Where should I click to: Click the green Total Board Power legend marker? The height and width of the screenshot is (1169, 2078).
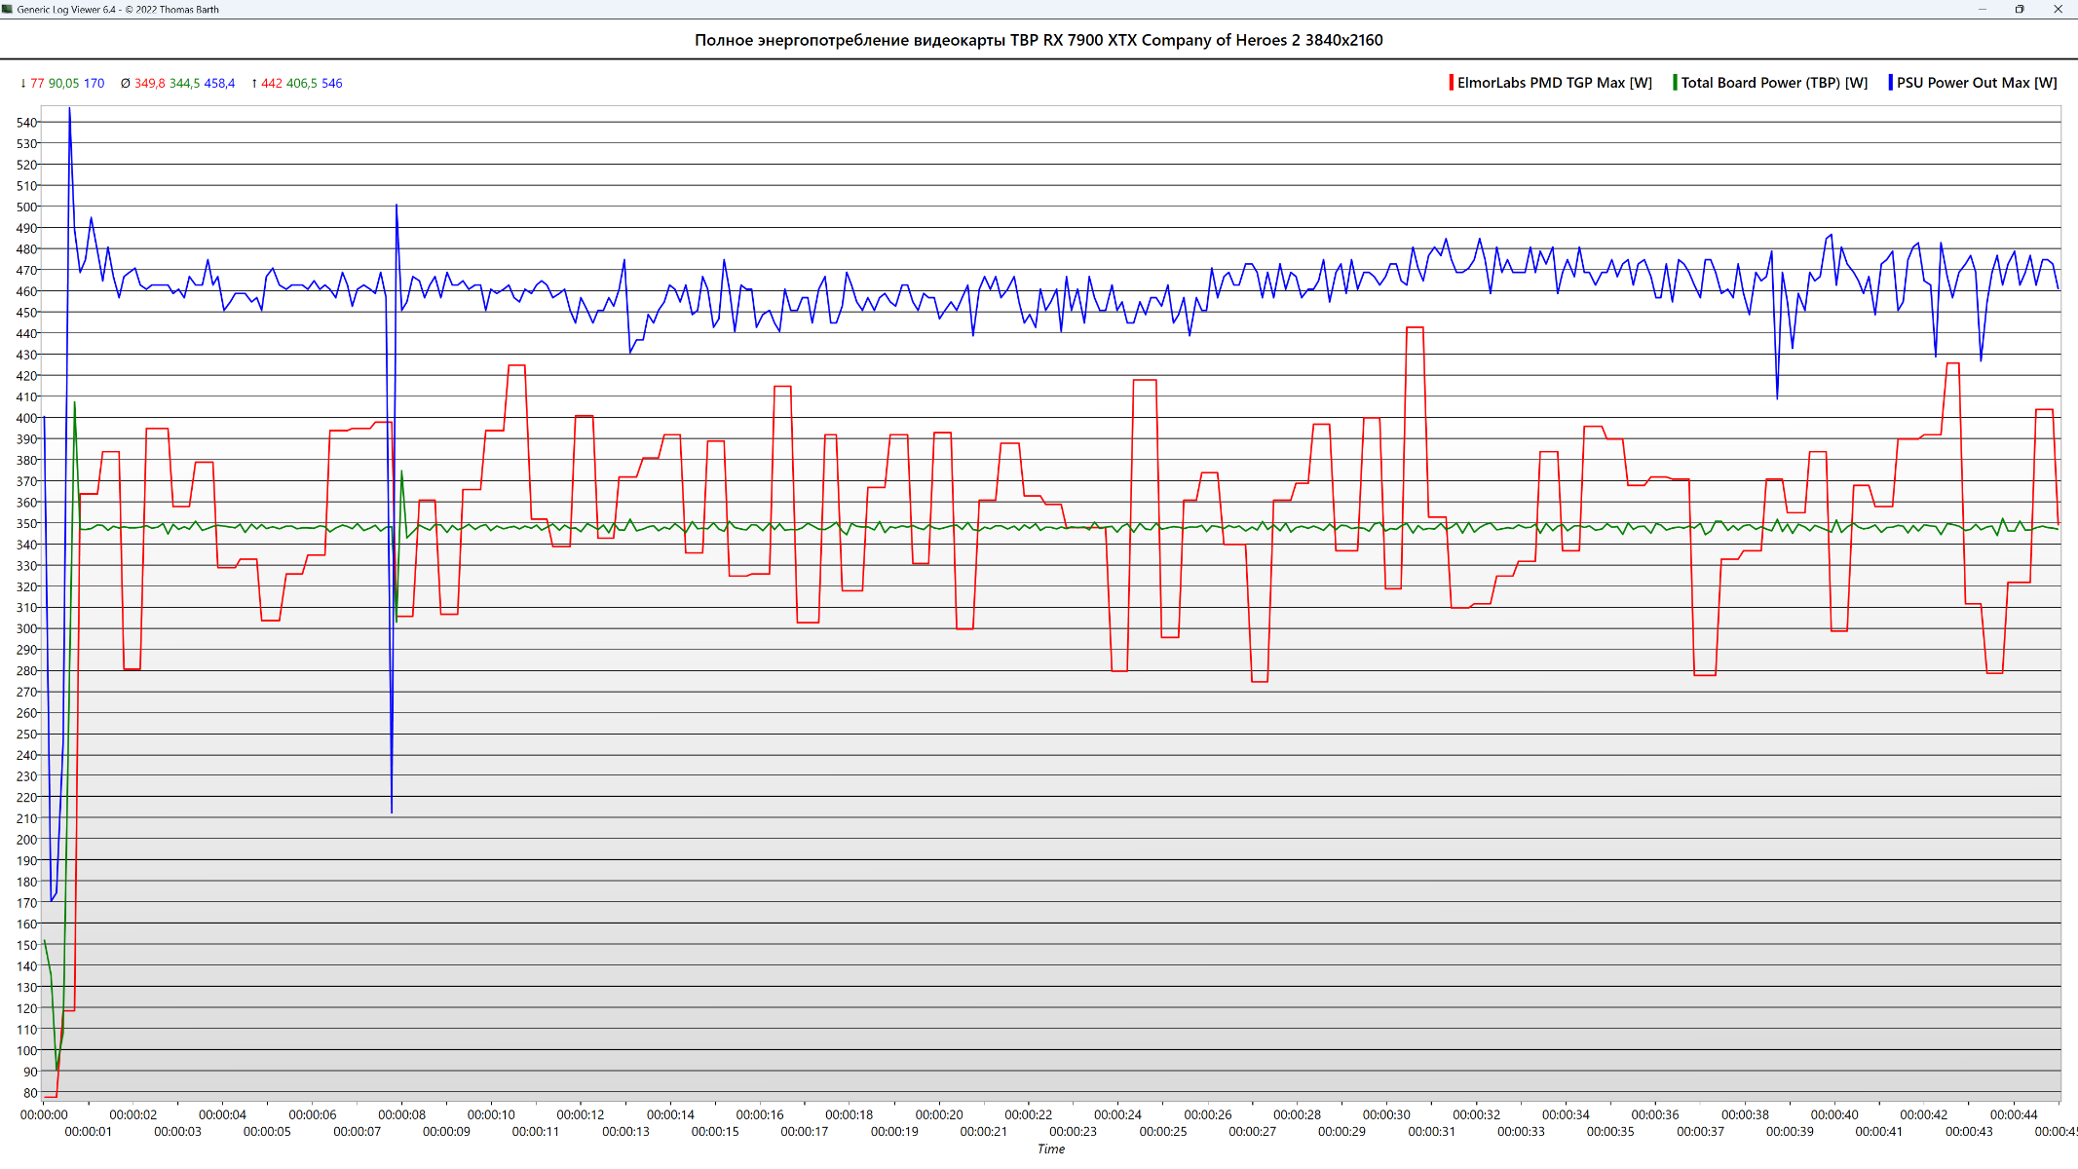point(1675,83)
